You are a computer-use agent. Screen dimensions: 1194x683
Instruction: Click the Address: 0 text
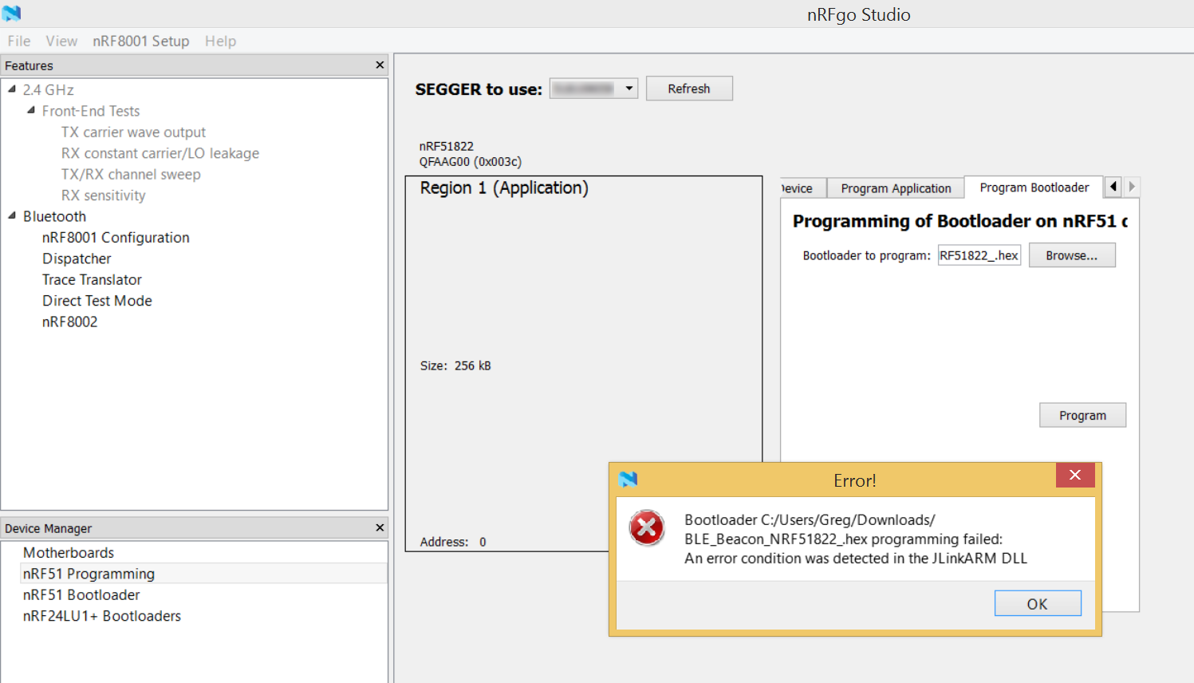point(453,542)
